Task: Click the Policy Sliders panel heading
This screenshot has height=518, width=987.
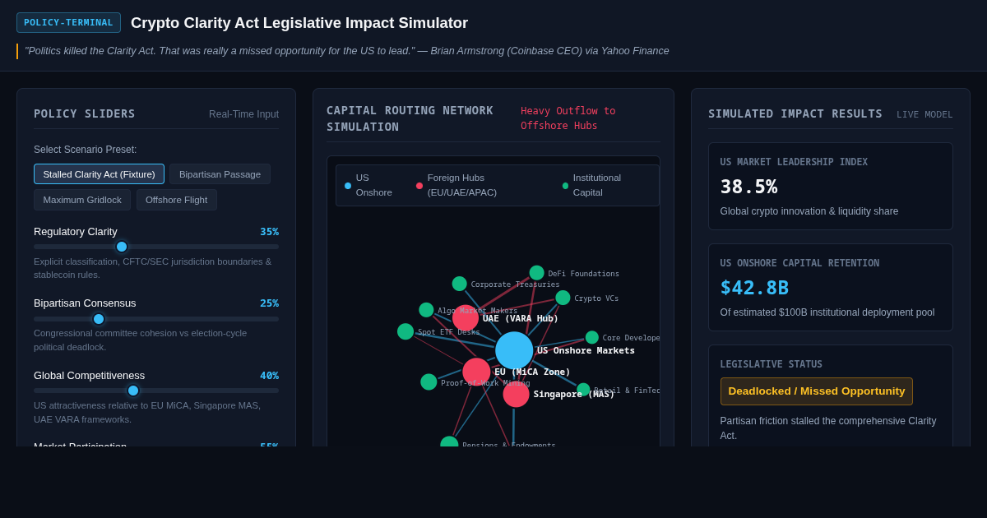Action: [x=85, y=113]
